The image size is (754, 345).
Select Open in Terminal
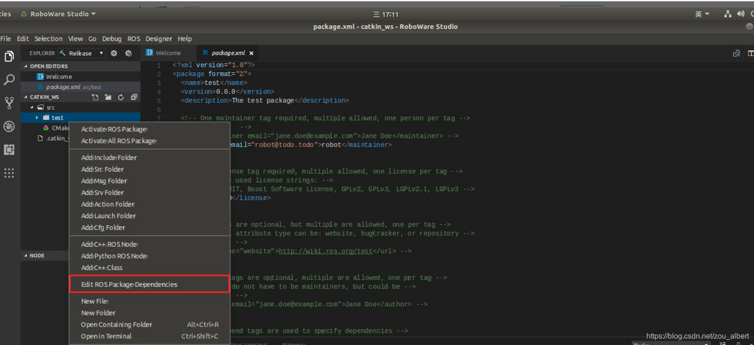click(150, 336)
